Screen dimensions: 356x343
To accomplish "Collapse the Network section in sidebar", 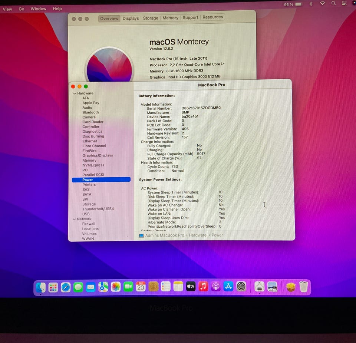I will (x=74, y=219).
